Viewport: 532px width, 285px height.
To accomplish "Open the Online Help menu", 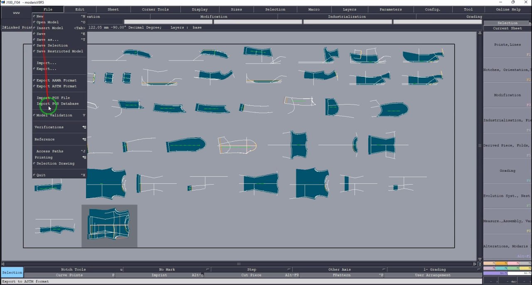I will click(x=508, y=9).
